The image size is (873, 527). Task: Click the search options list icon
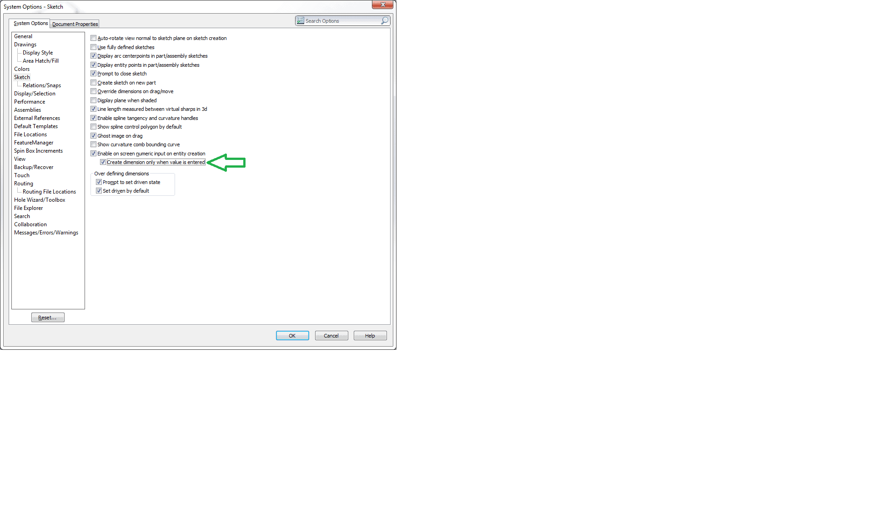[300, 20]
